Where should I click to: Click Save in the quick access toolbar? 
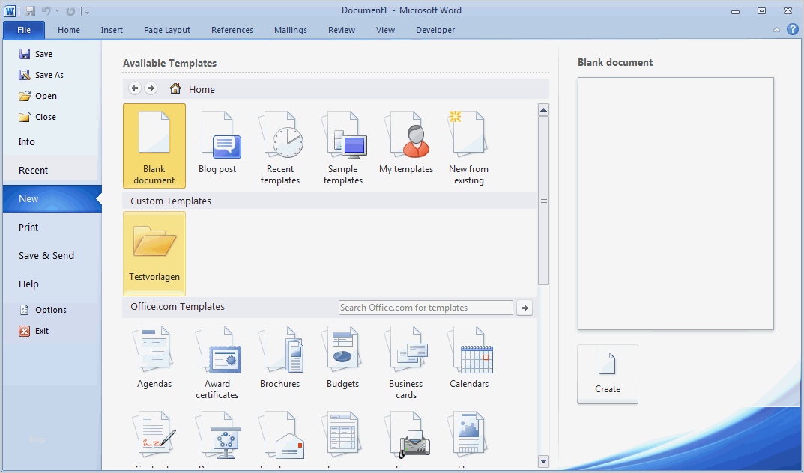click(x=30, y=10)
